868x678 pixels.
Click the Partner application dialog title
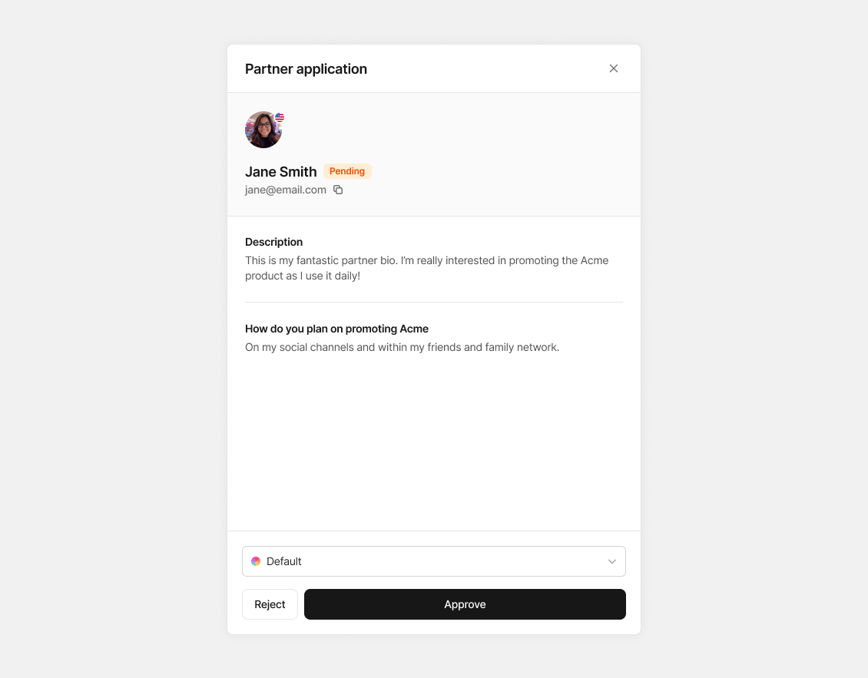point(306,68)
